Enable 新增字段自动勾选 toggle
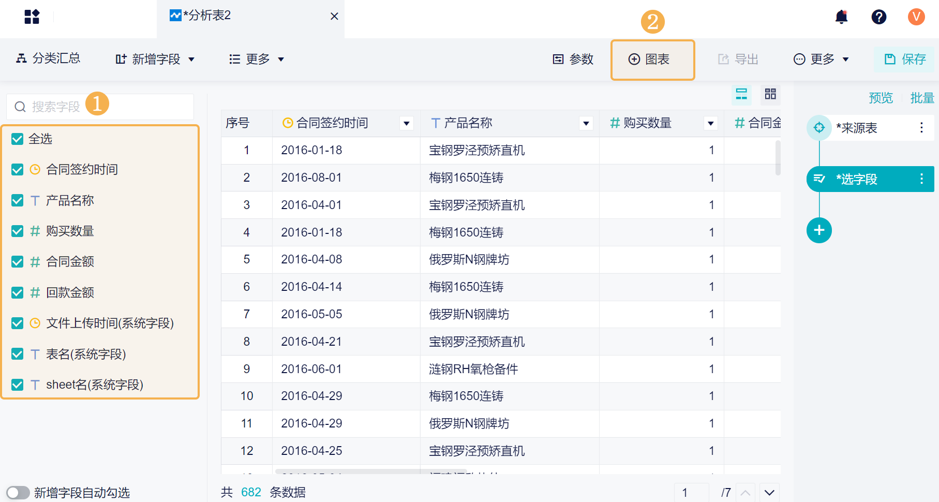Screen dimensions: 939x502 click(x=18, y=493)
